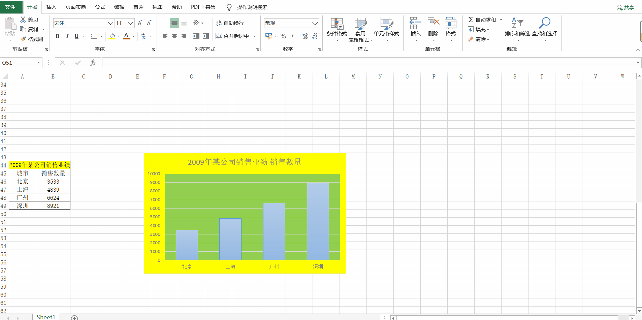Toggle Underline formatting
The height and width of the screenshot is (320, 642).
(x=76, y=36)
